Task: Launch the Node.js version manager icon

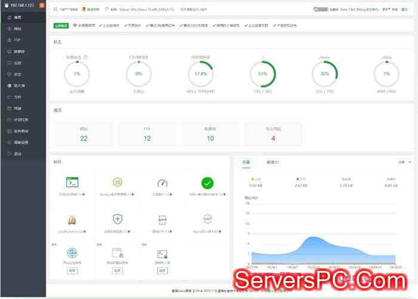Action: coord(118,183)
